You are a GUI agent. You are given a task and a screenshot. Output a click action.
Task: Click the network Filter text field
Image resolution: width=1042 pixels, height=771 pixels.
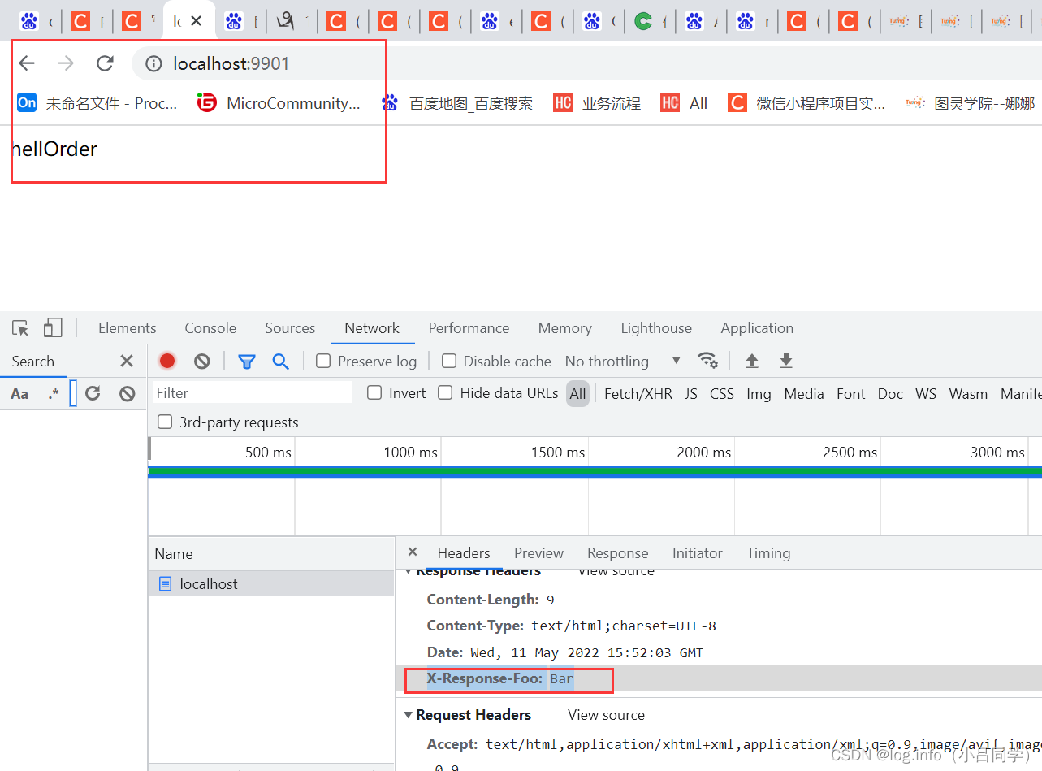click(x=253, y=393)
